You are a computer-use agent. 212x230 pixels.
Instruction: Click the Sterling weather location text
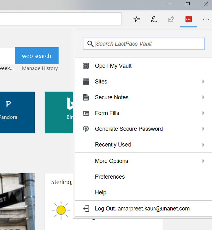click(x=62, y=182)
